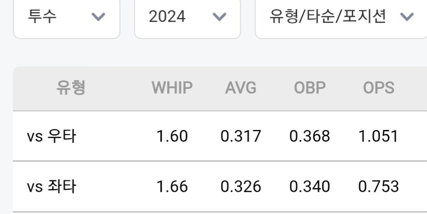Open the 2024 season dropdown
The image size is (427, 214).
click(x=187, y=17)
